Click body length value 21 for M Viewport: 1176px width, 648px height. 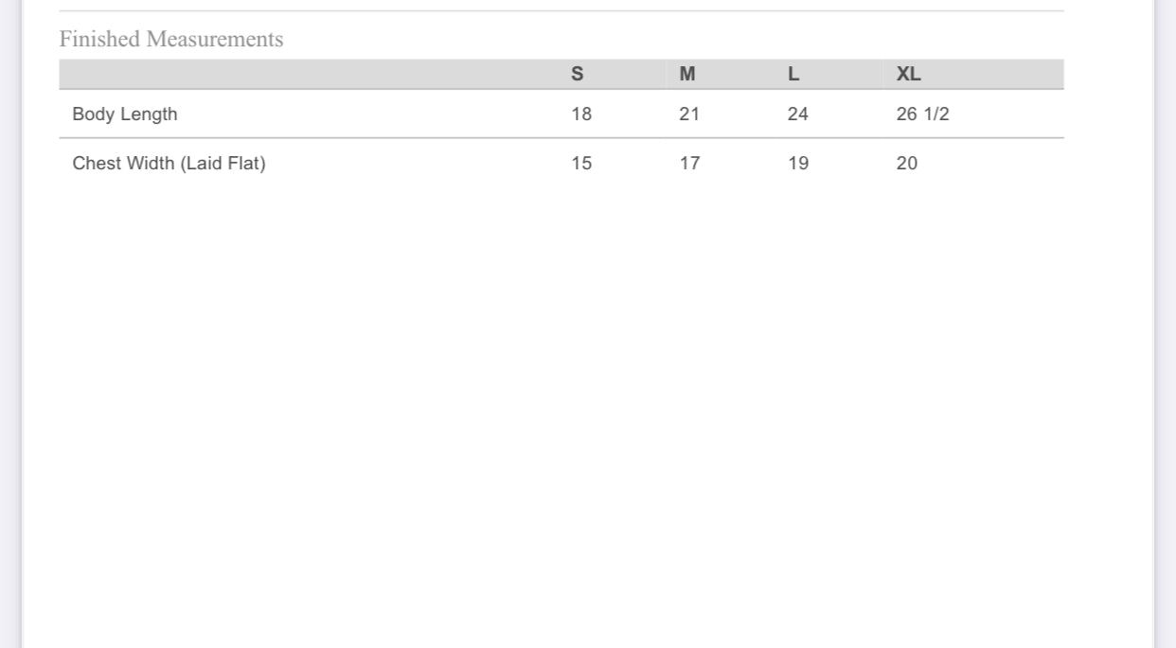689,114
